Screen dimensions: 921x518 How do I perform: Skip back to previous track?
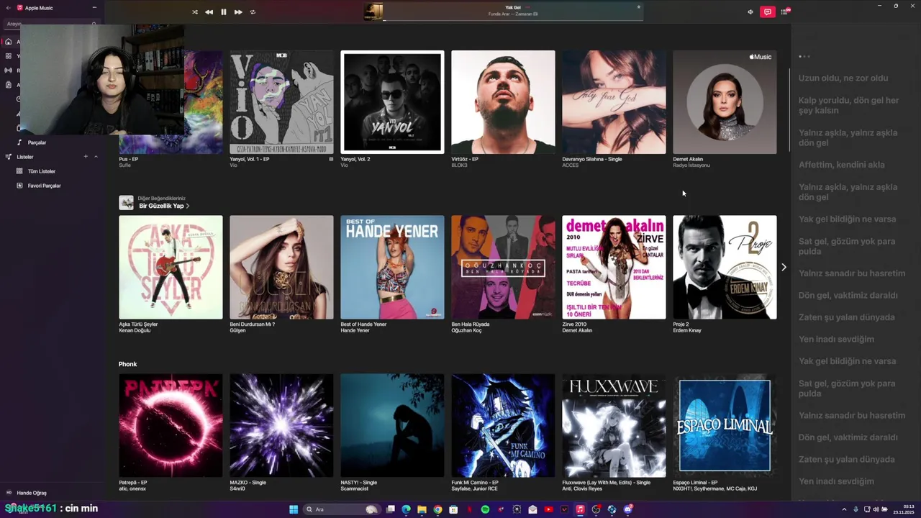[x=209, y=12]
